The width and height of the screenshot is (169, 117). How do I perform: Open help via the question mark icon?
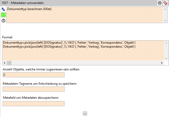tap(3, 21)
